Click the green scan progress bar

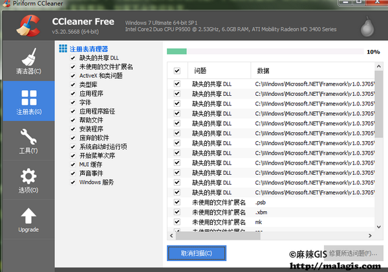point(177,51)
